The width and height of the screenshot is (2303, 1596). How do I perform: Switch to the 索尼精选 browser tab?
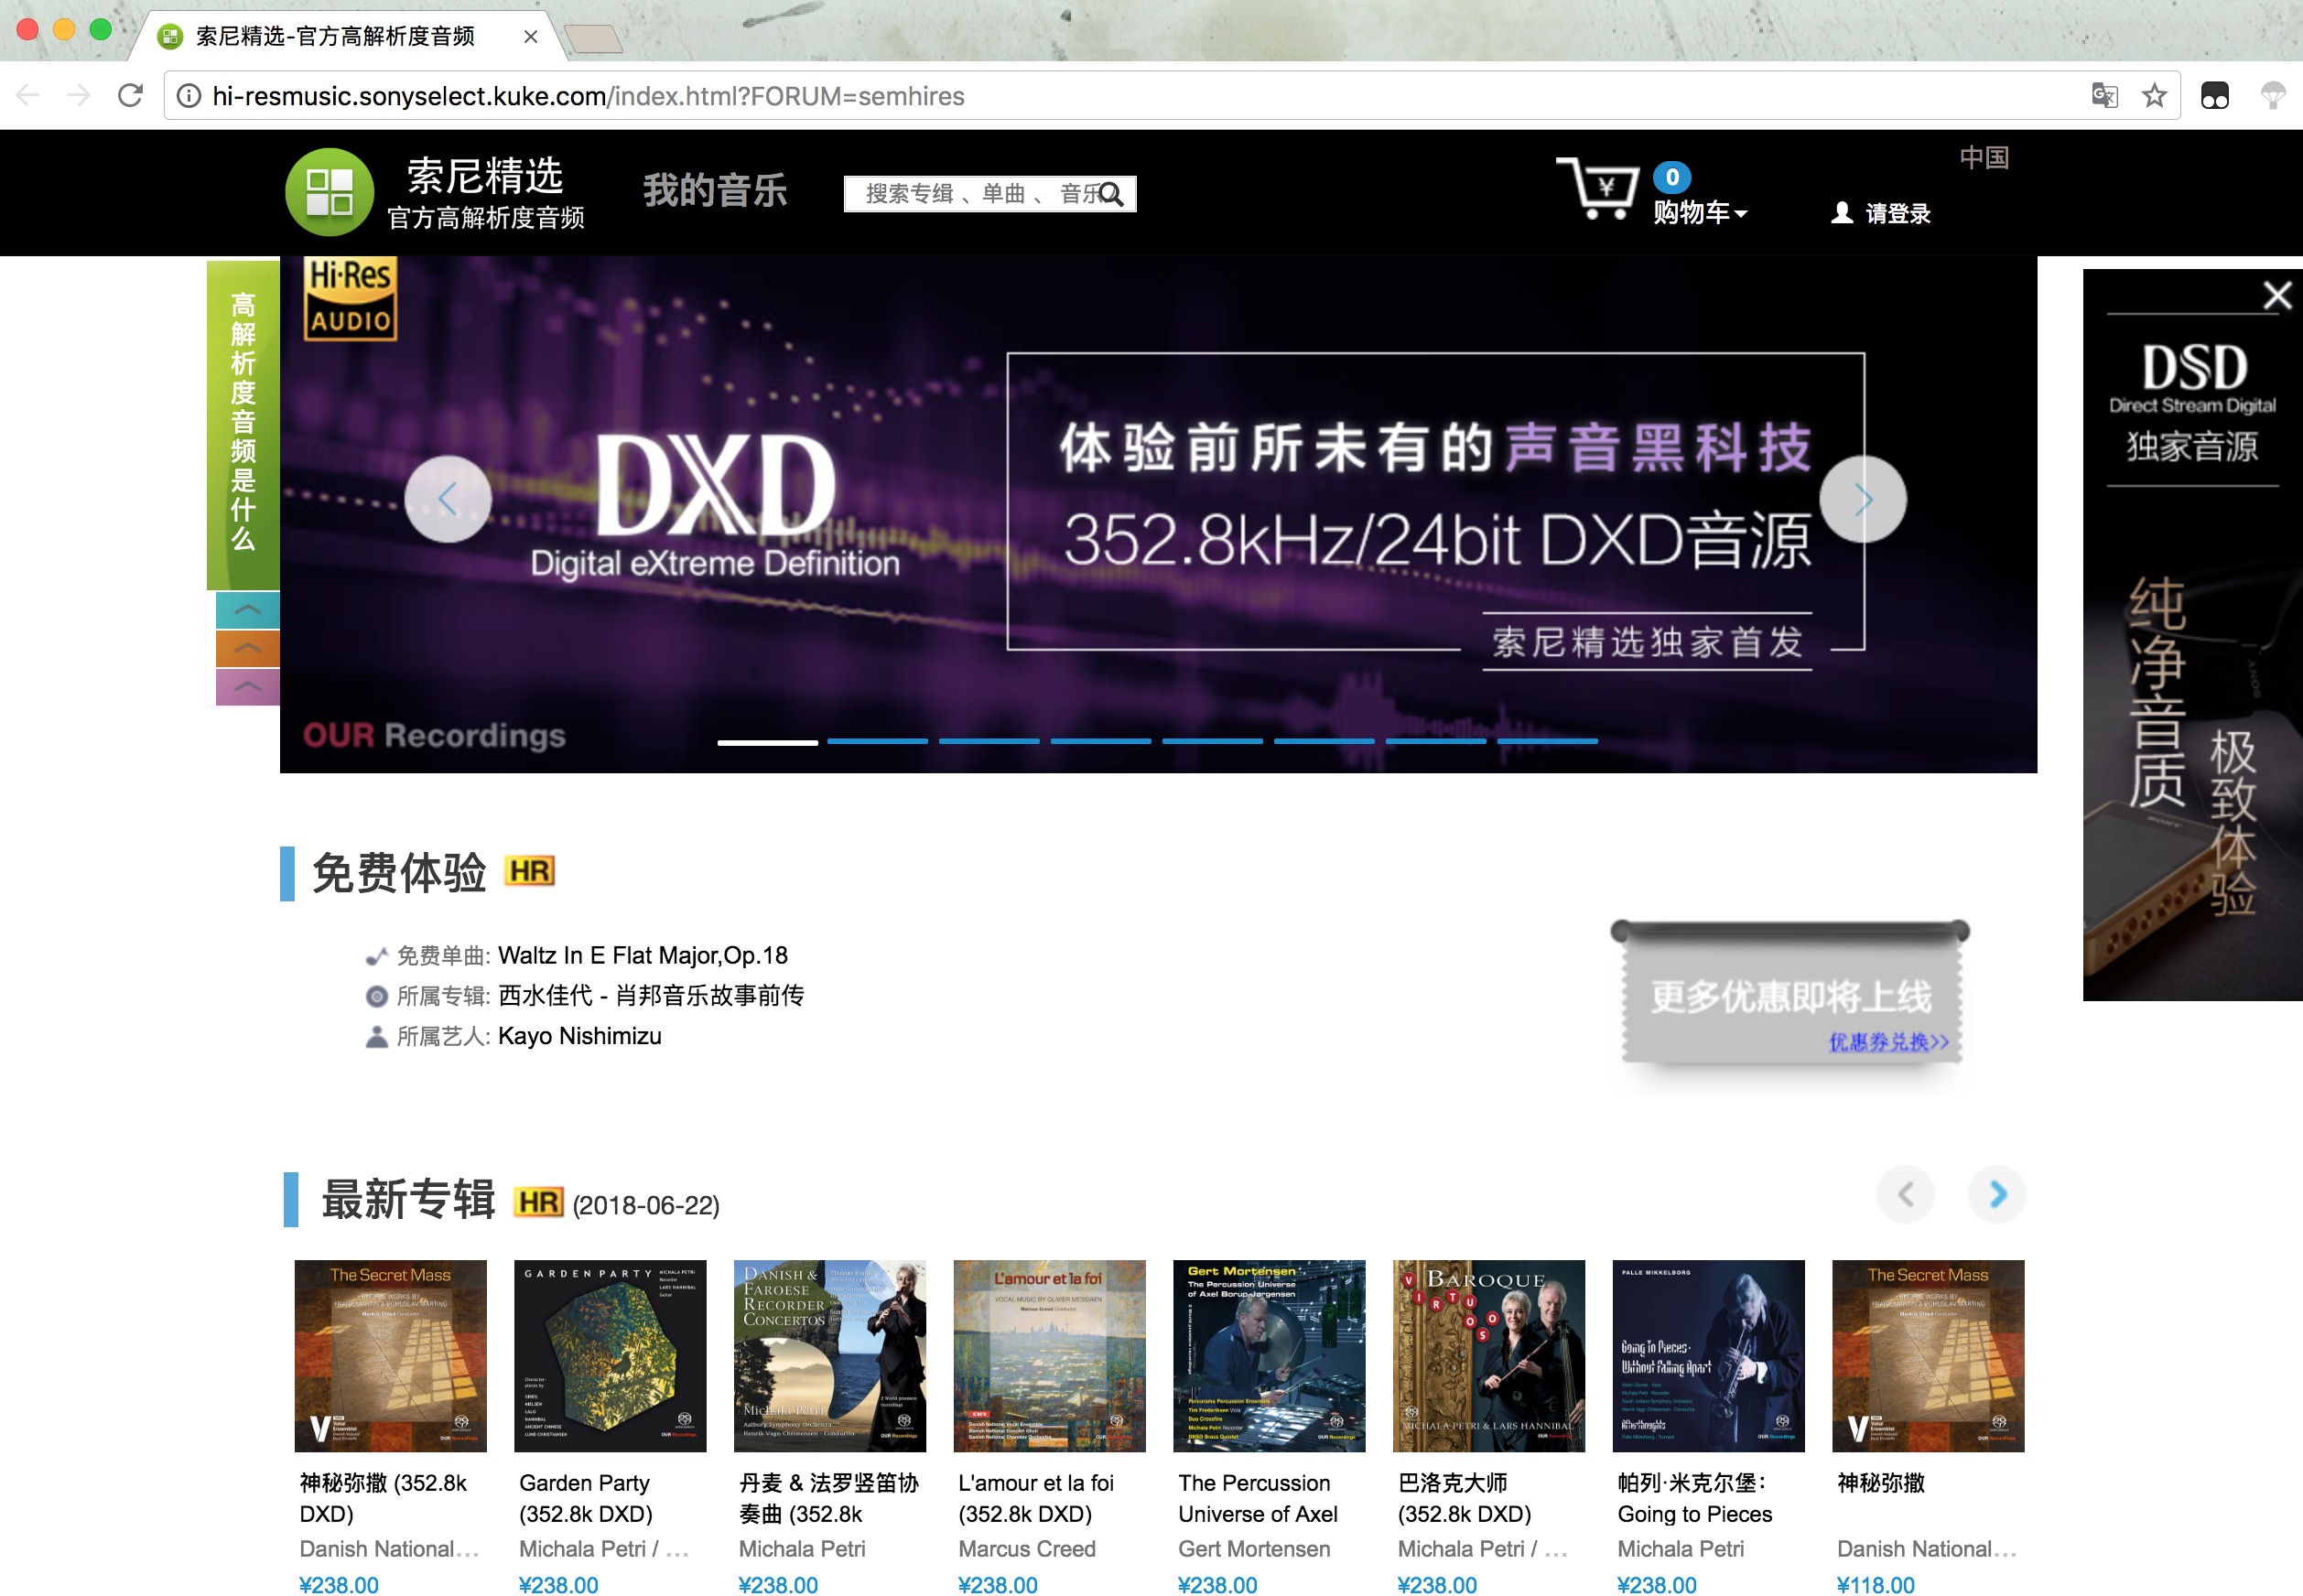click(x=330, y=35)
